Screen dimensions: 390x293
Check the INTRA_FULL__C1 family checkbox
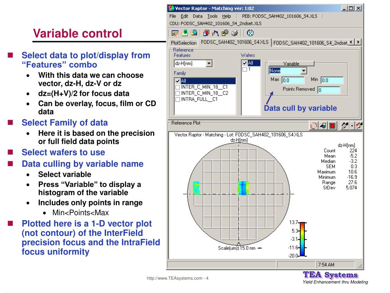tap(177, 100)
